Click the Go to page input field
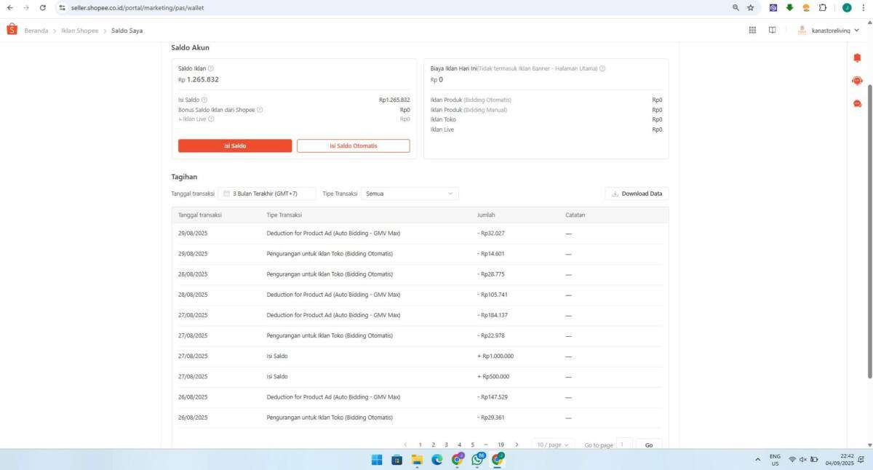The height and width of the screenshot is (470, 873). 624,445
